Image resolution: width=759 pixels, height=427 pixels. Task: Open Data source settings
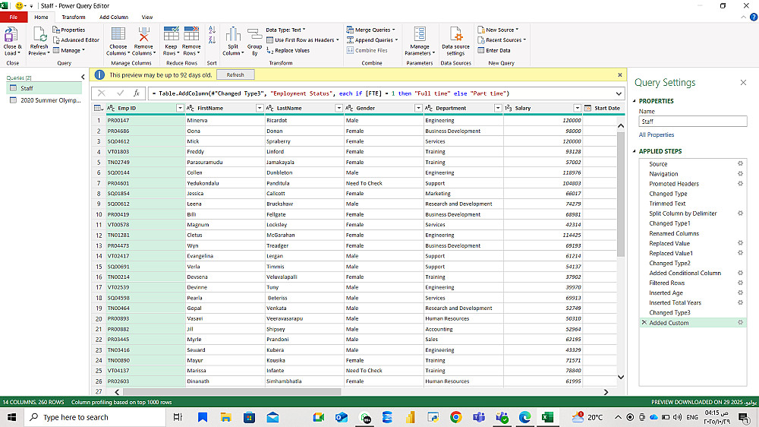pyautogui.click(x=455, y=35)
